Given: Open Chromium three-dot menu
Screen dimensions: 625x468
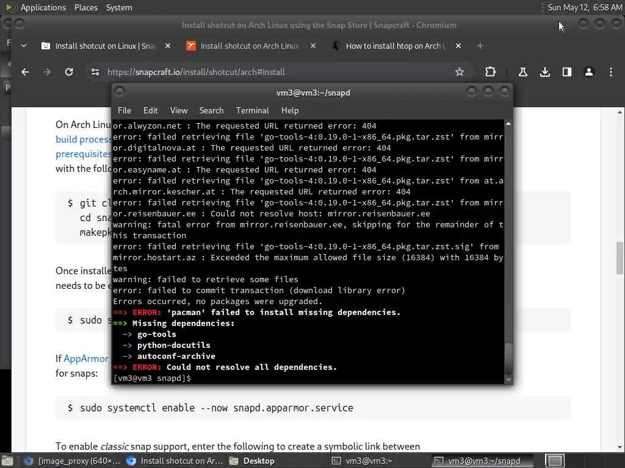Looking at the screenshot, I should [610, 72].
